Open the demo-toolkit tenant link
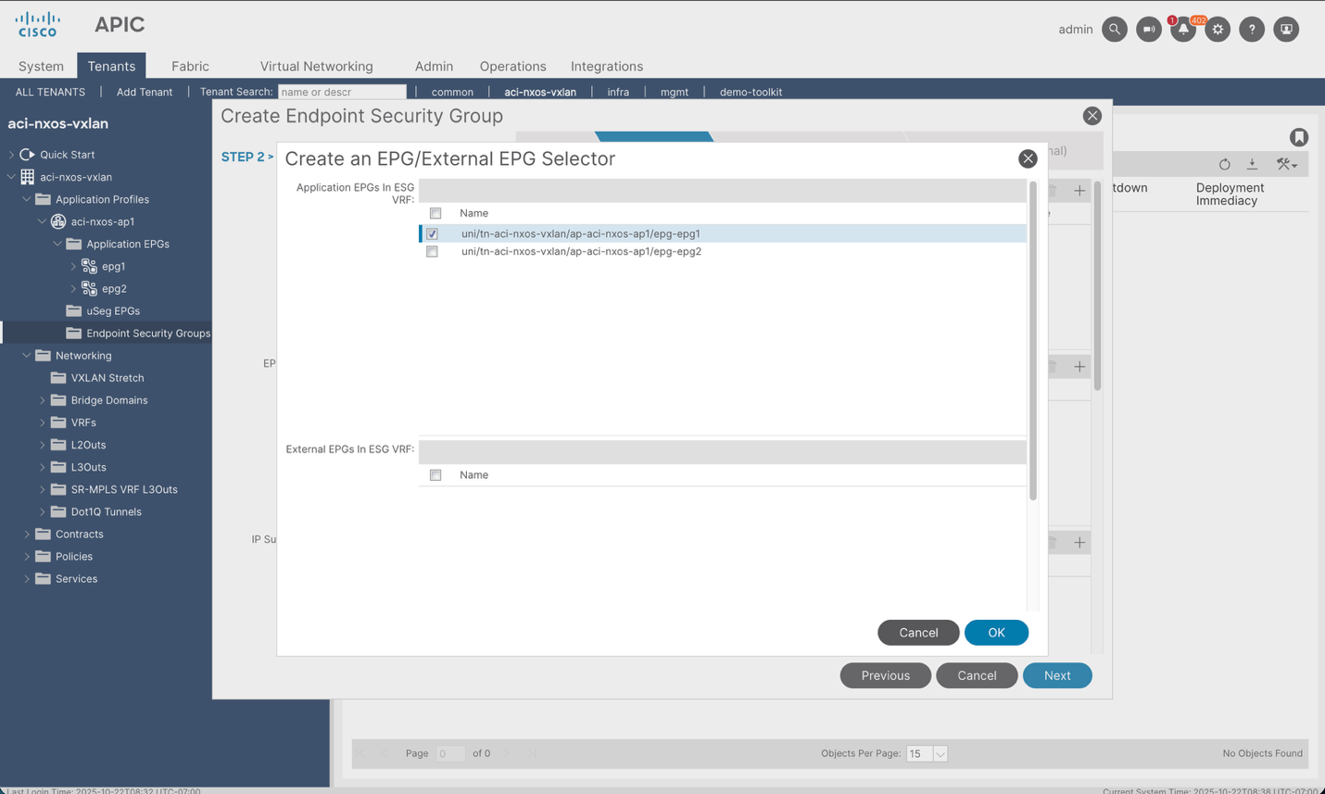This screenshot has width=1325, height=794. [x=751, y=92]
